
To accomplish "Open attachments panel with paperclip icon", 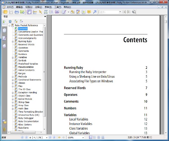I will point(4,129).
